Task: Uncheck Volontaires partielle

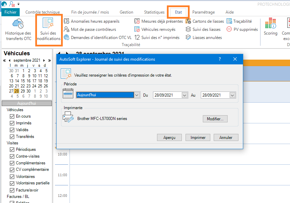Action: coord(12,183)
